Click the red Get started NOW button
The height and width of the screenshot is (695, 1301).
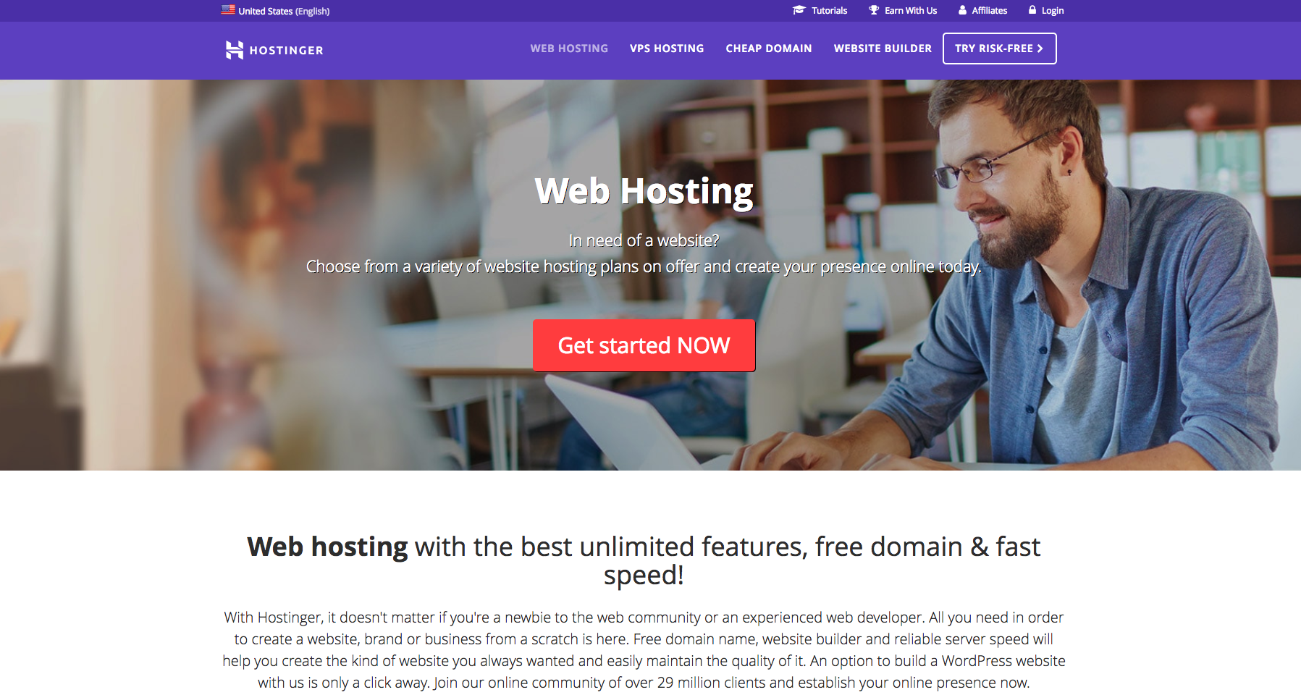(x=644, y=345)
